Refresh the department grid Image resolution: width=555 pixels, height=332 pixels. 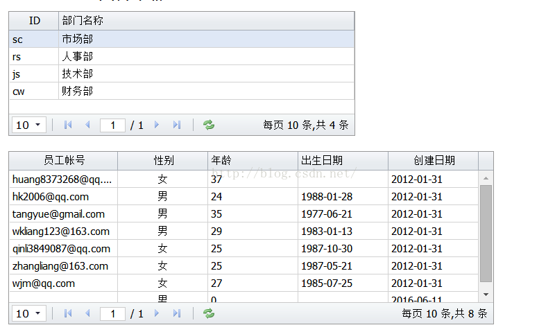[x=209, y=125]
